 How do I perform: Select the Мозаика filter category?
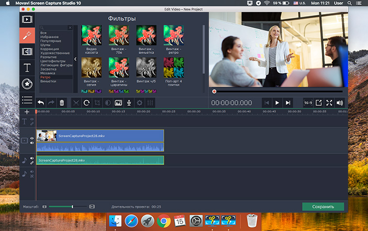48,73
